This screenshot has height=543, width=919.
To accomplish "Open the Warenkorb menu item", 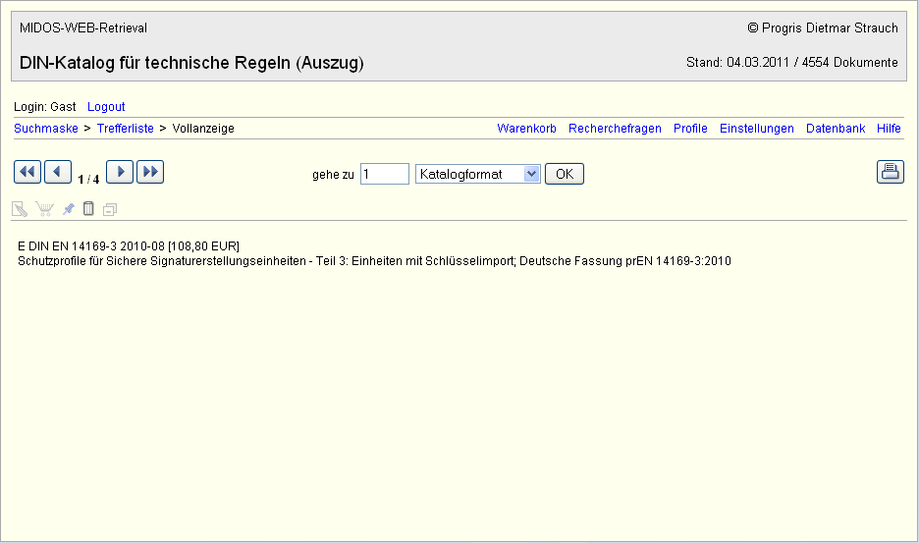I will (x=526, y=129).
